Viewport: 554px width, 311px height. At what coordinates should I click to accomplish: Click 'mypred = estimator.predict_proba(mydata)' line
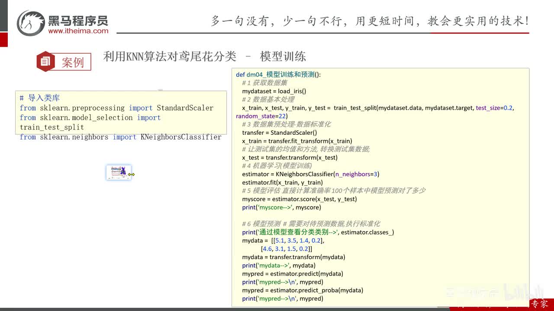point(303,290)
